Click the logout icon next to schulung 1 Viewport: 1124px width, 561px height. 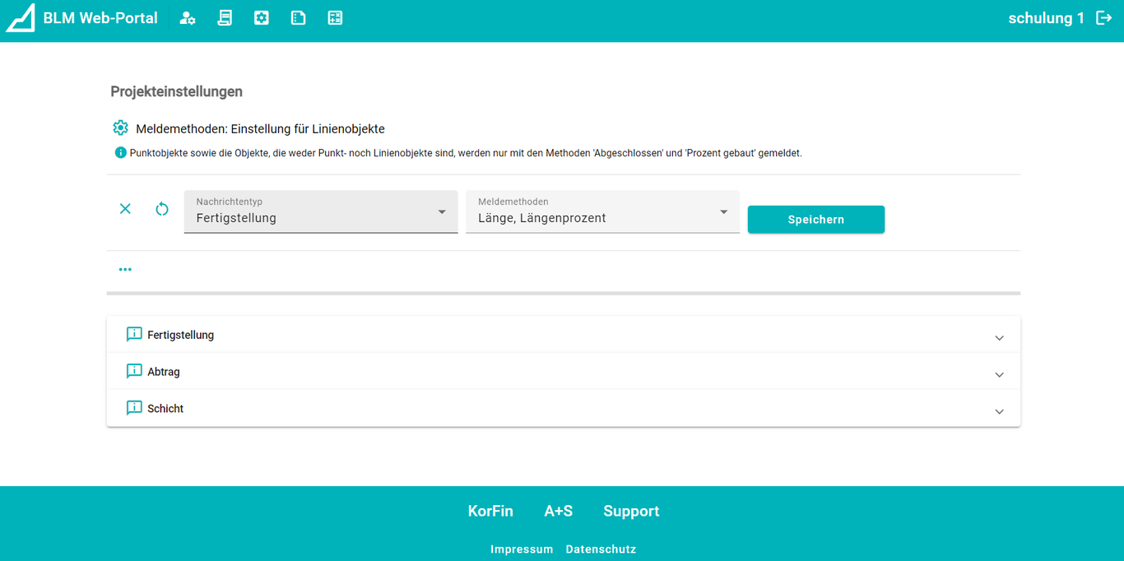[1104, 18]
